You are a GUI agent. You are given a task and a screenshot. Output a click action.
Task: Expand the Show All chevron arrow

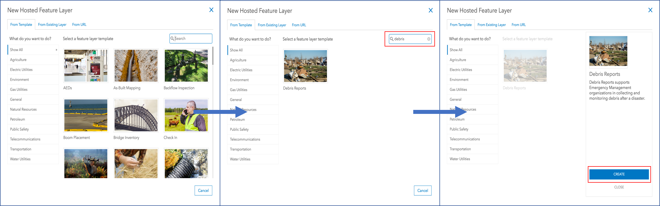click(56, 50)
